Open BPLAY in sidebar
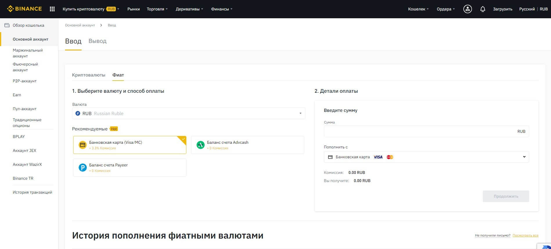The image size is (551, 249). tap(19, 137)
